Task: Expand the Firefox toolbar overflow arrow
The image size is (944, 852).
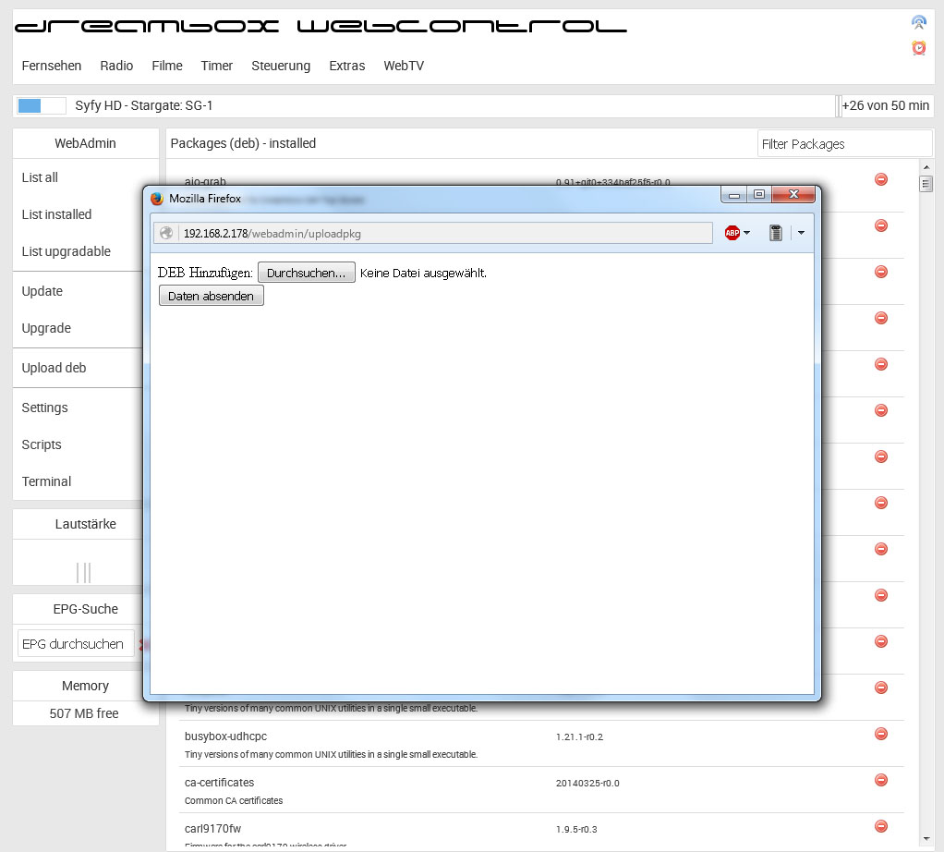Action: (x=801, y=233)
